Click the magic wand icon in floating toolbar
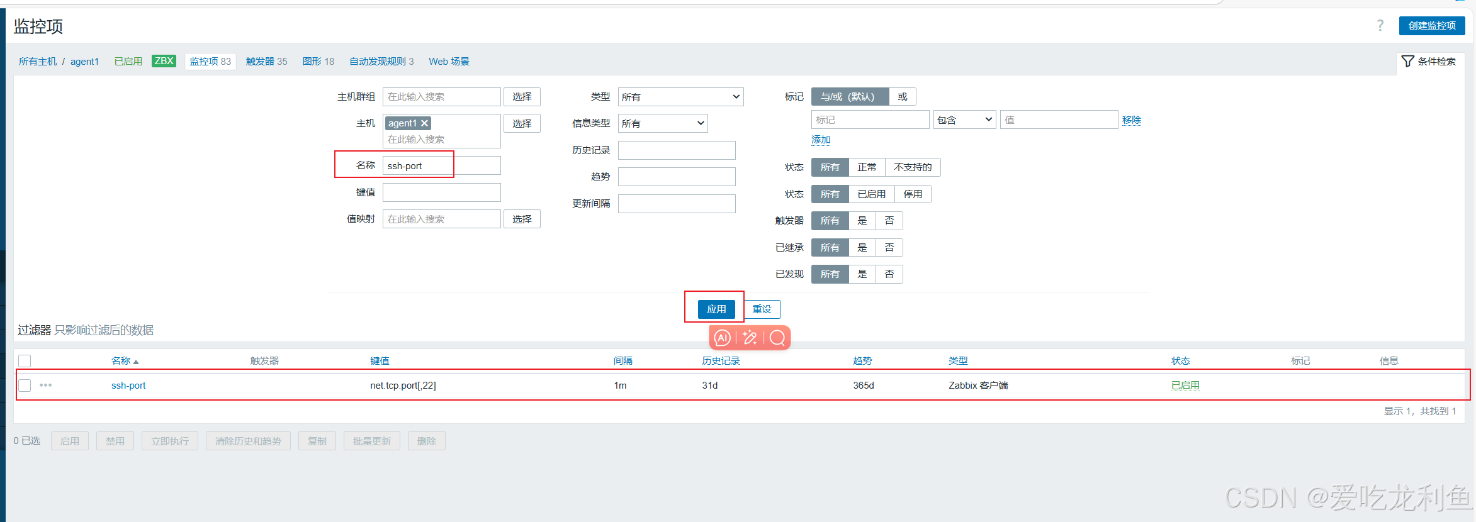 click(750, 338)
